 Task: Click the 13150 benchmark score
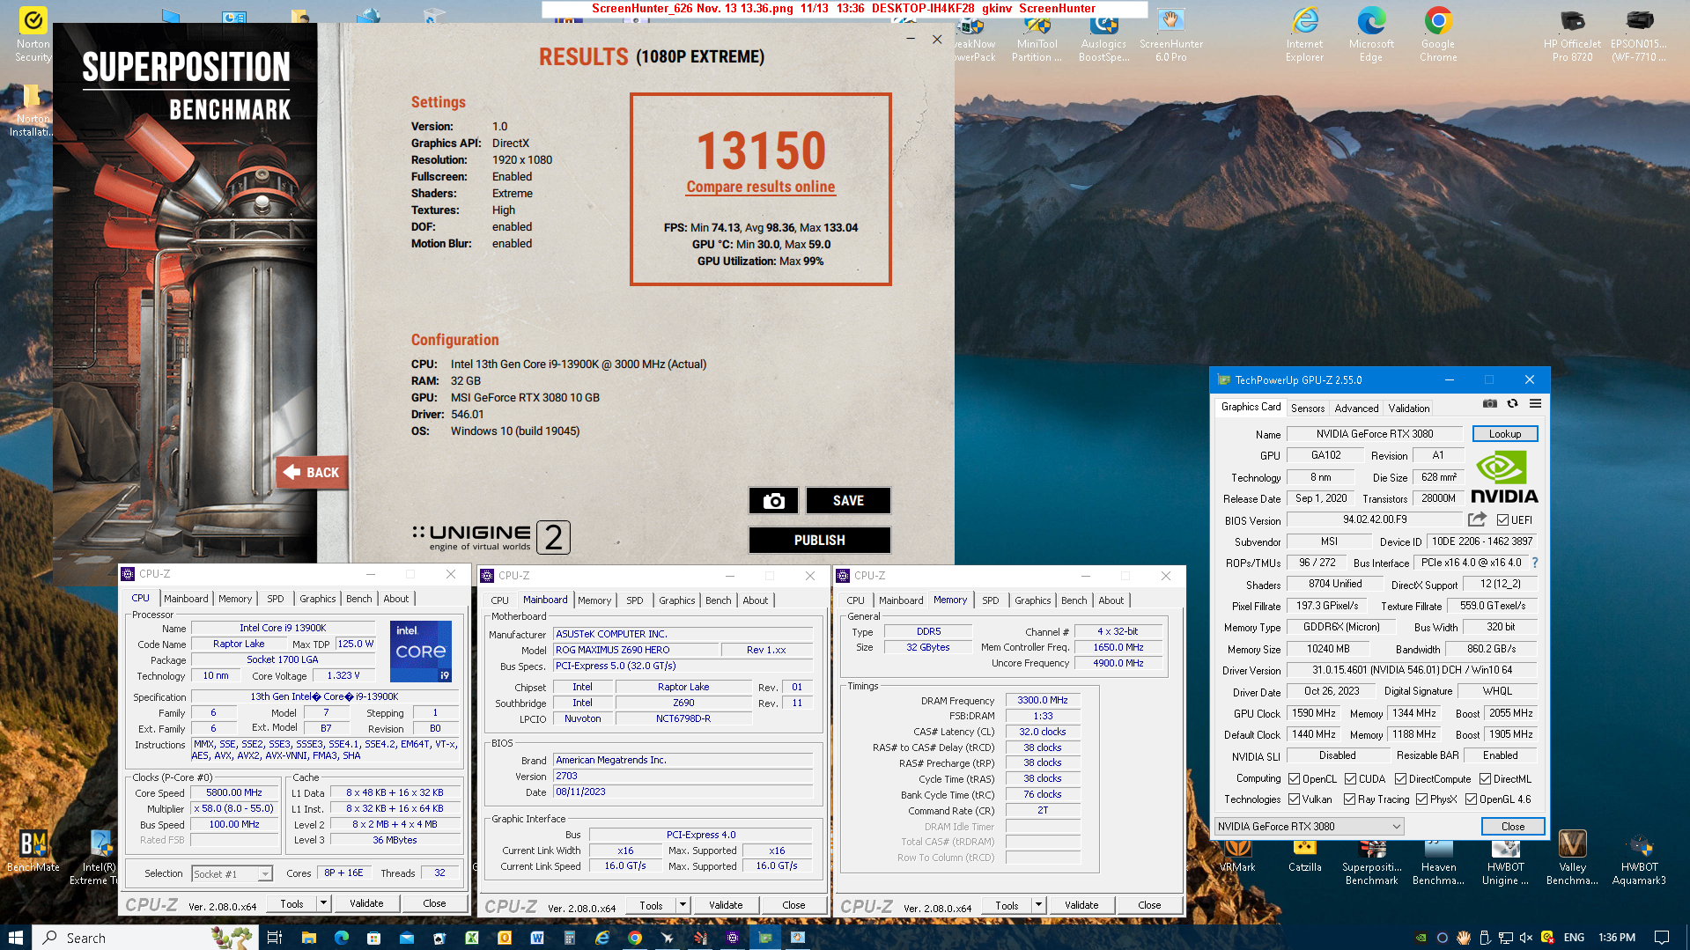tap(761, 151)
